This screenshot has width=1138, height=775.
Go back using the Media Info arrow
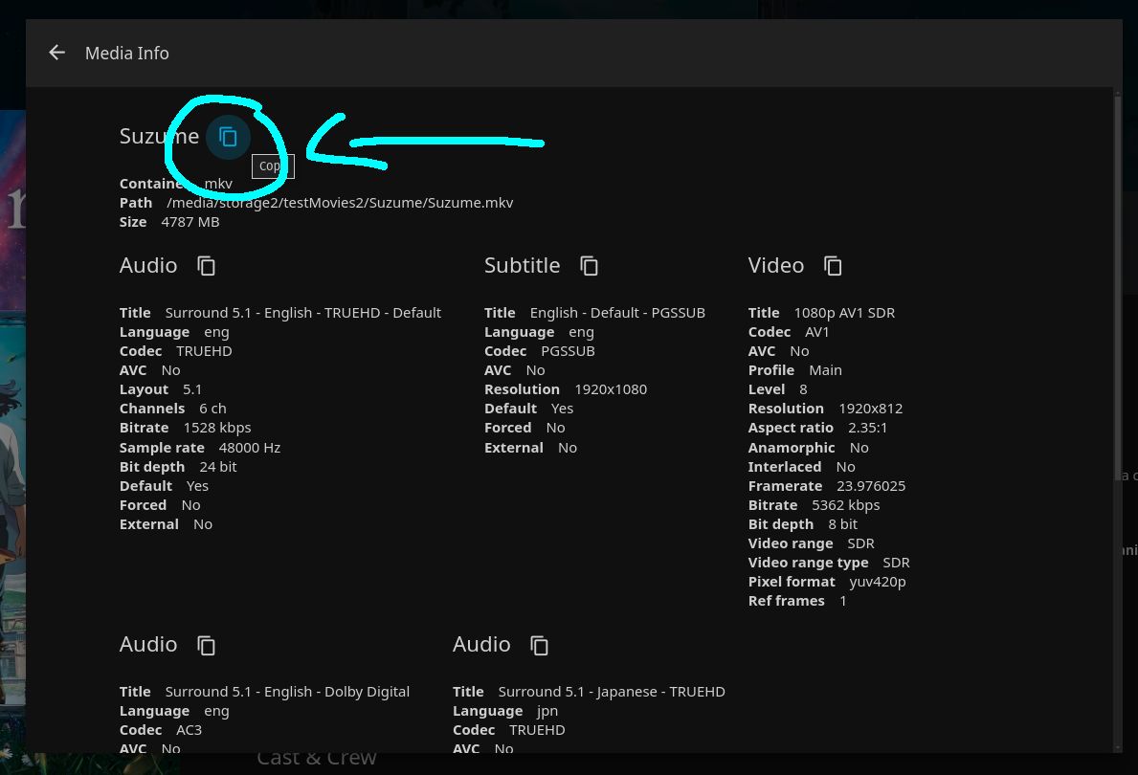[56, 53]
